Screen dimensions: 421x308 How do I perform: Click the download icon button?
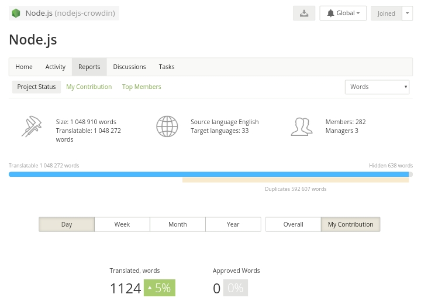pyautogui.click(x=304, y=13)
